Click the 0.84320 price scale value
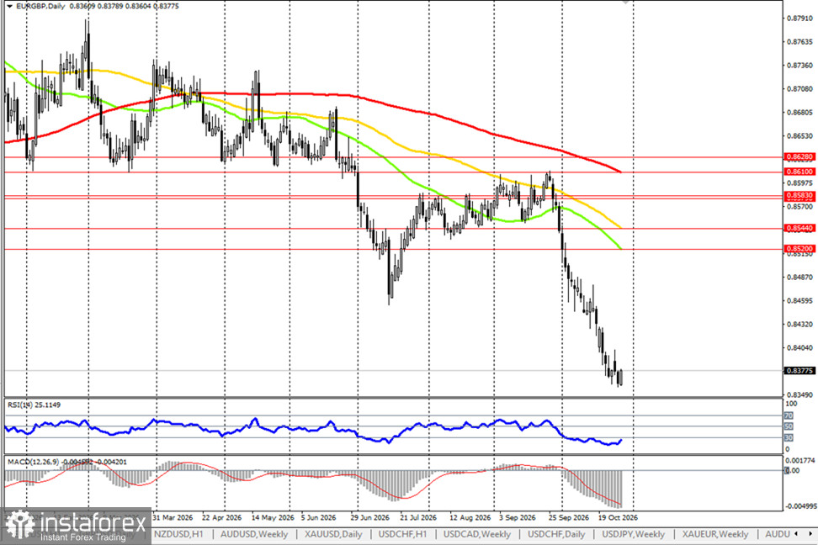 [799, 325]
